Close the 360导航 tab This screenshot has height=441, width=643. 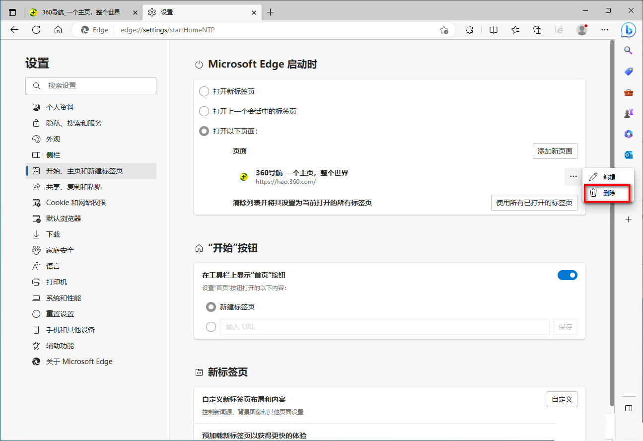tap(135, 12)
